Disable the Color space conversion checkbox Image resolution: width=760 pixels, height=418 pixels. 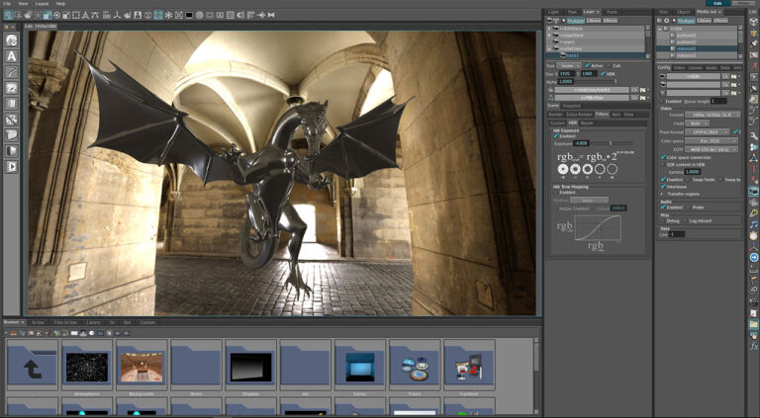point(663,157)
